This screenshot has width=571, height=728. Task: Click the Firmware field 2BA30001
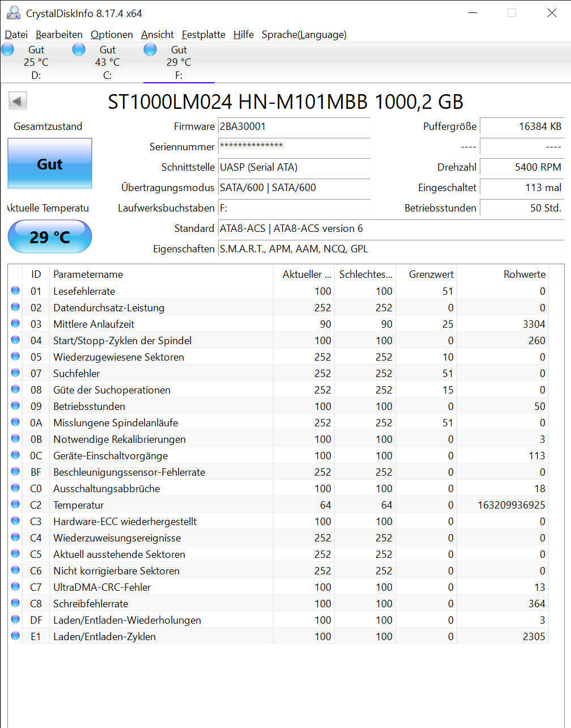coord(295,126)
